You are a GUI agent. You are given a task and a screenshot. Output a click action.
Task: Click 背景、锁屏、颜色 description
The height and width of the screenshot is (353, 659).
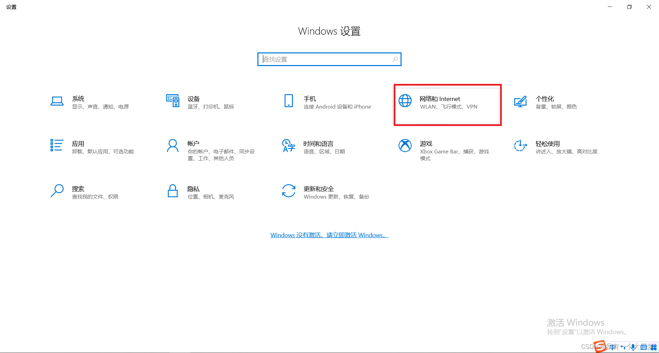coord(556,106)
